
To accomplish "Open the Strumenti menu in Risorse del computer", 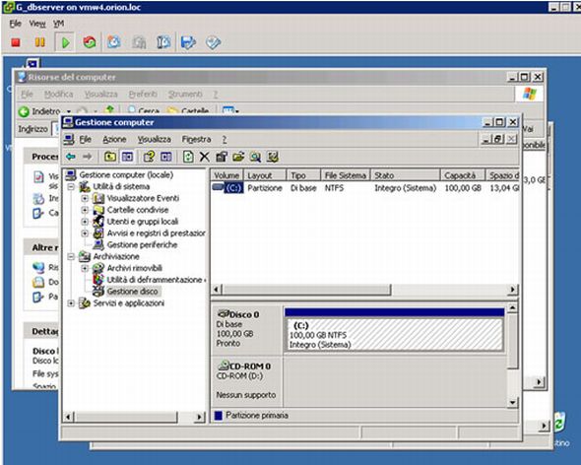I will [x=185, y=95].
